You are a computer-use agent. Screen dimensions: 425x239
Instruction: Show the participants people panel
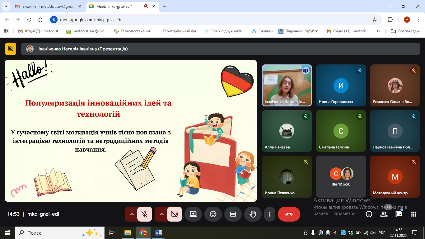pos(384,214)
